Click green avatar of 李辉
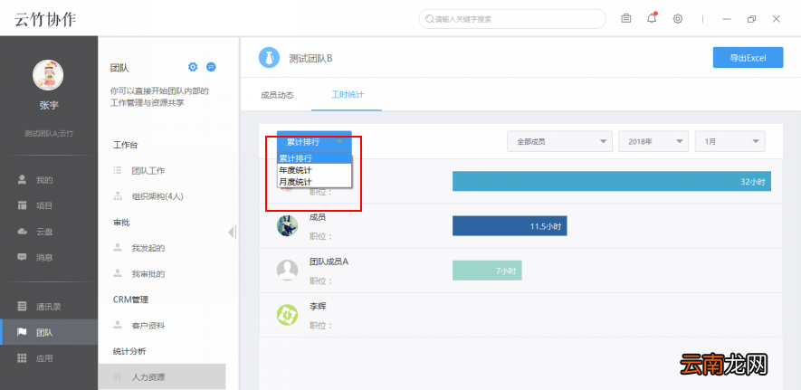Screen dimensions: 801x390 [x=287, y=315]
